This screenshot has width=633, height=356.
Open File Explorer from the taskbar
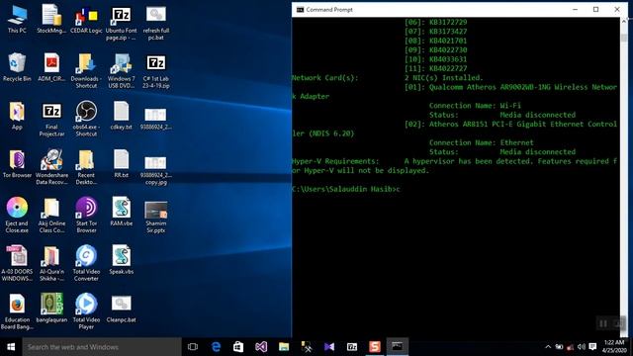[284, 347]
